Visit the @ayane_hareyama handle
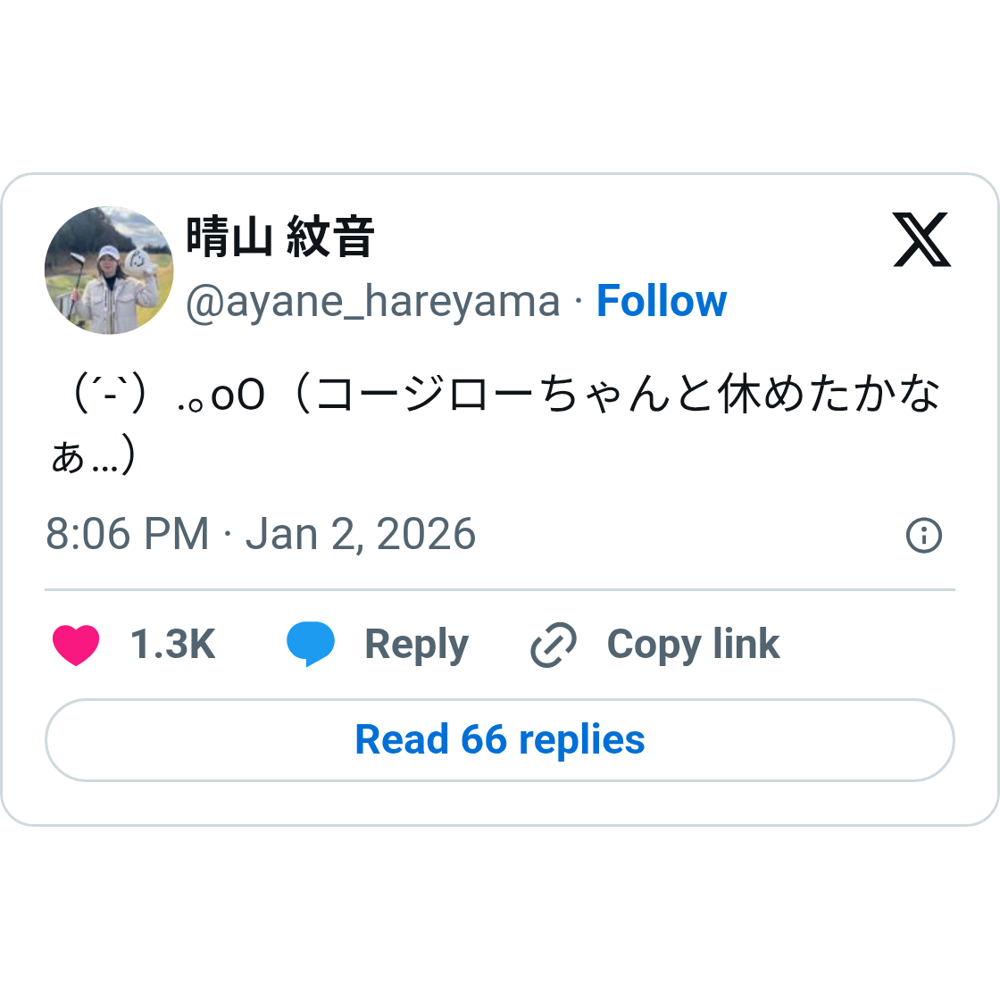Viewport: 1000px width, 1000px height. tap(372, 302)
